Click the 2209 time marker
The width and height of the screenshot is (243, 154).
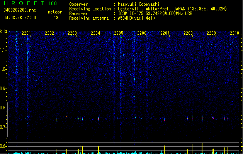point(211,33)
